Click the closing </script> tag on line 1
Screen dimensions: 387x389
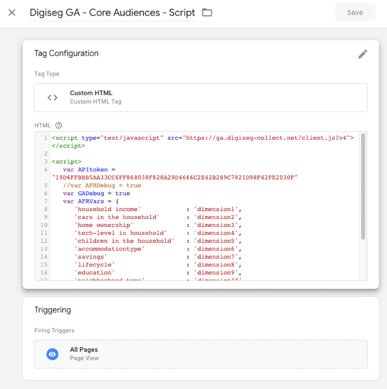[68, 146]
